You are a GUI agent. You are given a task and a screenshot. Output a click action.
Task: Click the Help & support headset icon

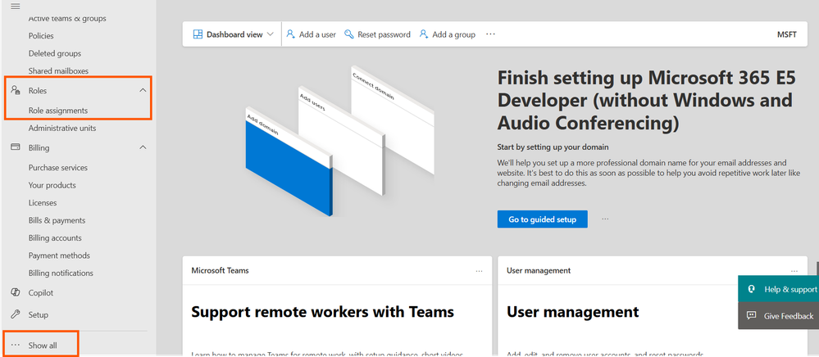752,289
